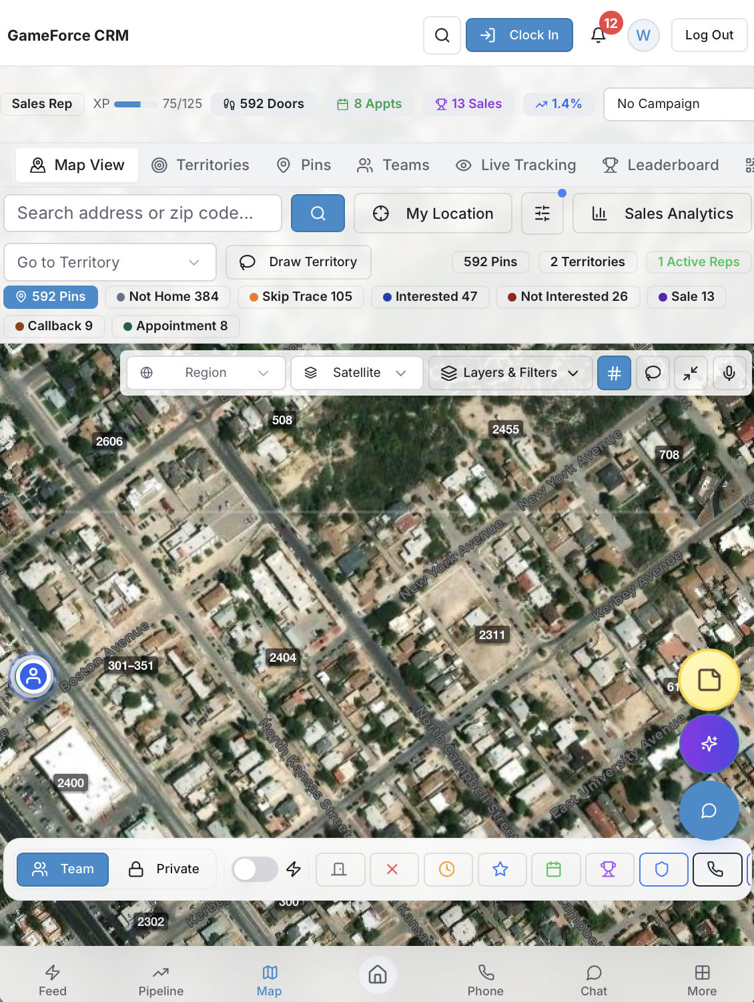This screenshot has height=1002, width=754.
Task: Open the Leaderboard section
Action: [660, 165]
